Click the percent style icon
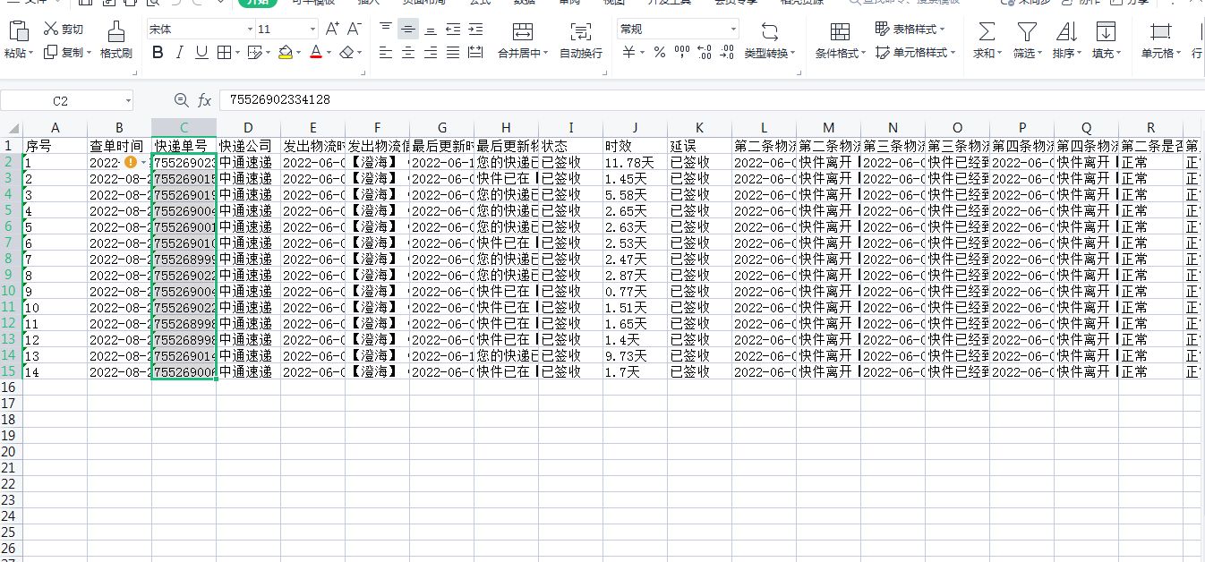 tap(659, 53)
